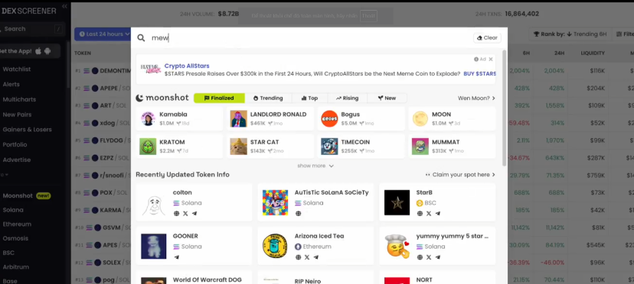Image resolution: width=634 pixels, height=284 pixels.
Task: Open the 'Wen Moon?' link
Action: click(x=476, y=98)
